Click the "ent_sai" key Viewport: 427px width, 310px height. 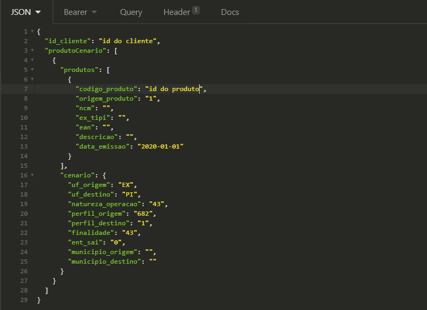coord(85,242)
